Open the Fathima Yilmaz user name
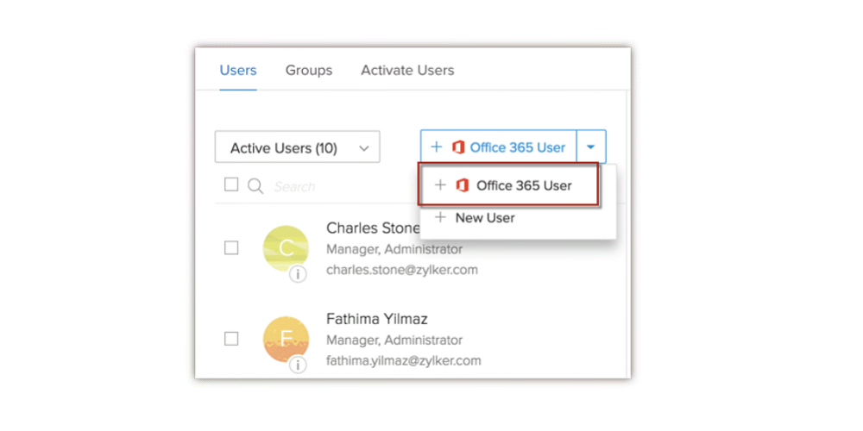Viewport: 863px width, 431px height. [x=377, y=319]
